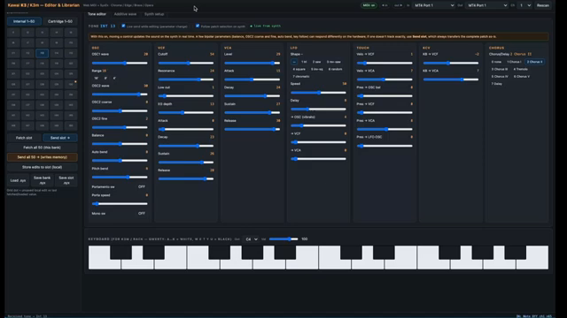Adjust the OSC Balance slider

pos(120,144)
